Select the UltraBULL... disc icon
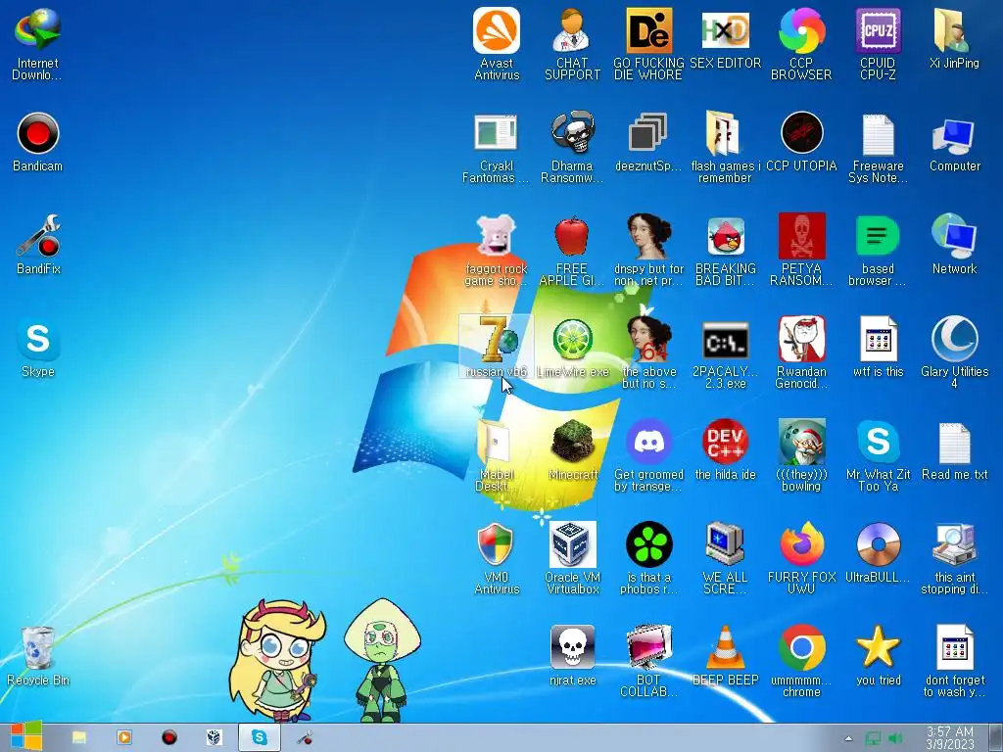1003x752 pixels. [878, 554]
